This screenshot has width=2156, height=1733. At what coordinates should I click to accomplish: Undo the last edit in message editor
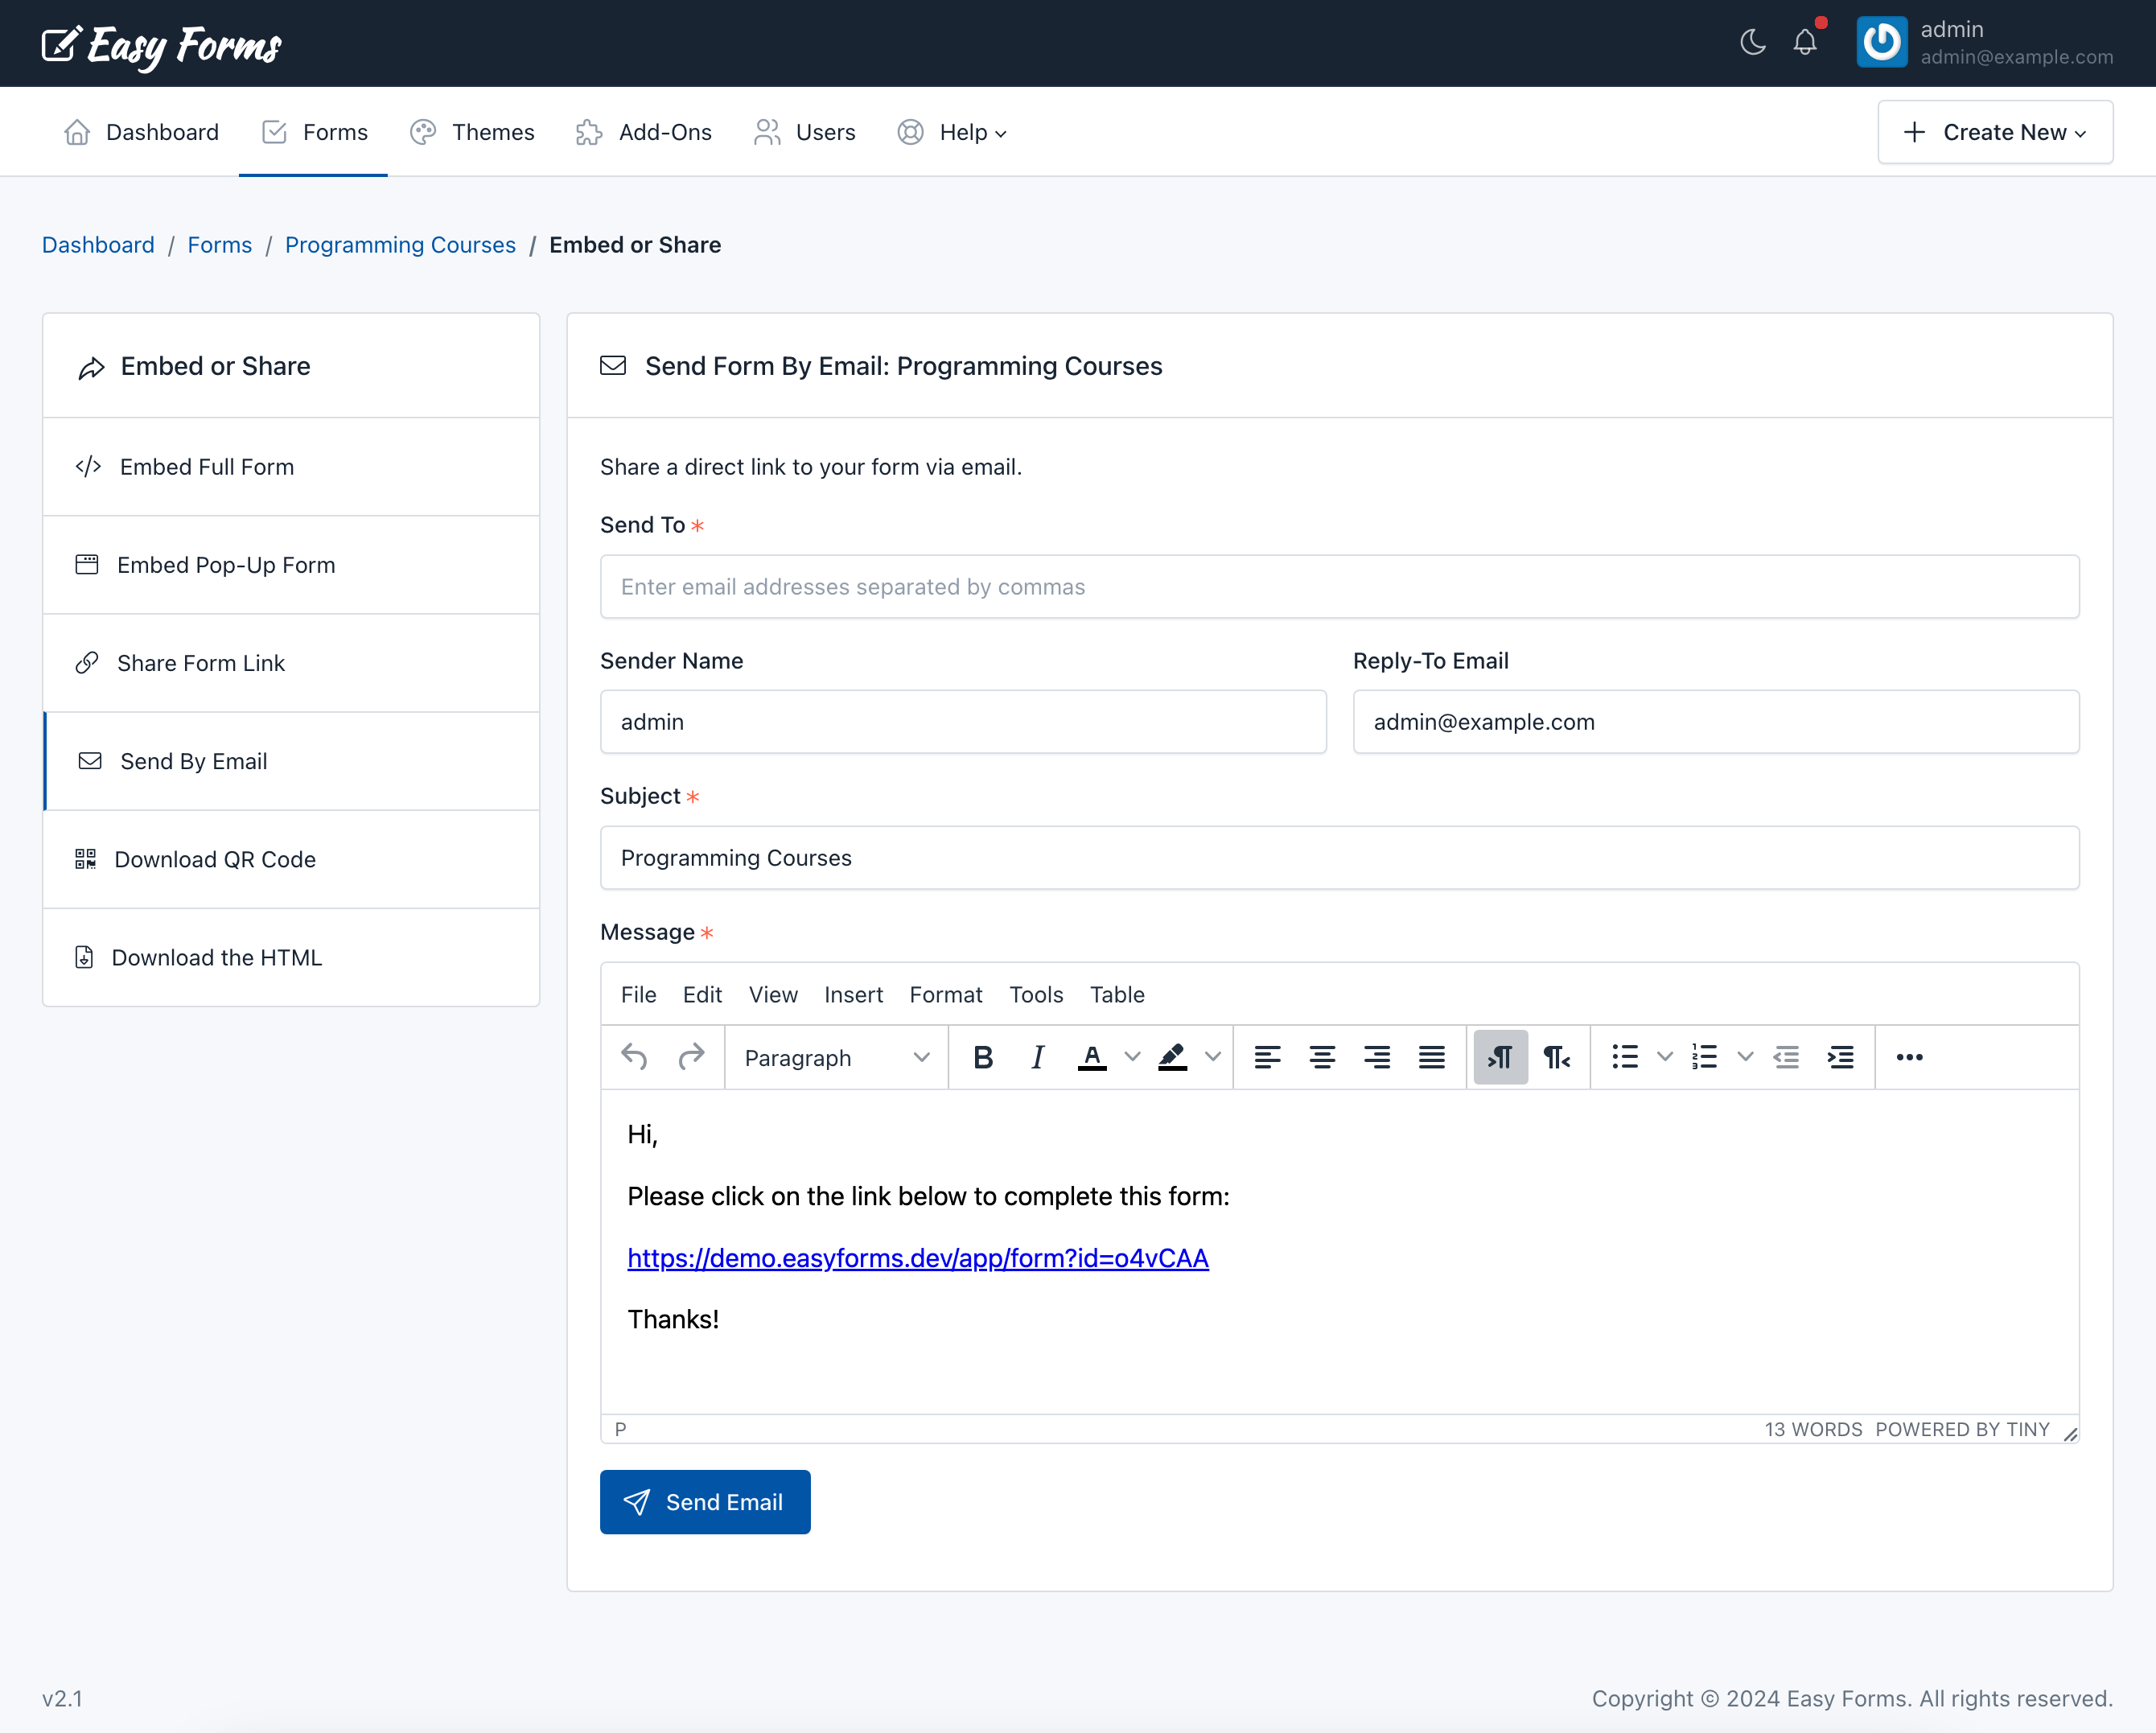(634, 1057)
